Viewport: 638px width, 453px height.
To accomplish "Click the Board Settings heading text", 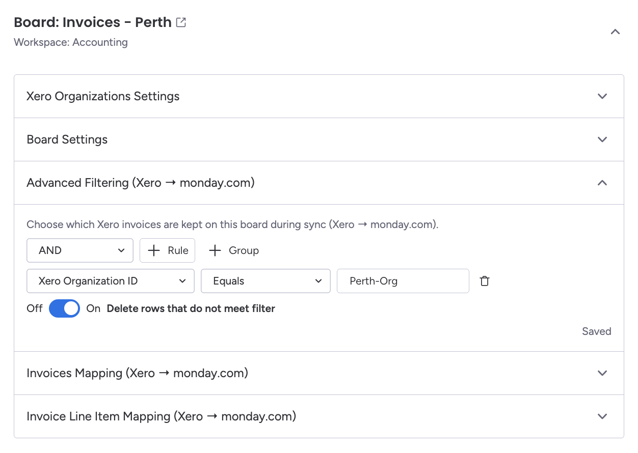I will [67, 139].
